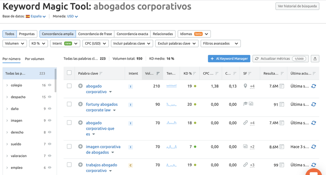Viewport: 326px width, 175px height.
Task: Open the CPC (USD) filter dropdown
Action: (x=96, y=44)
